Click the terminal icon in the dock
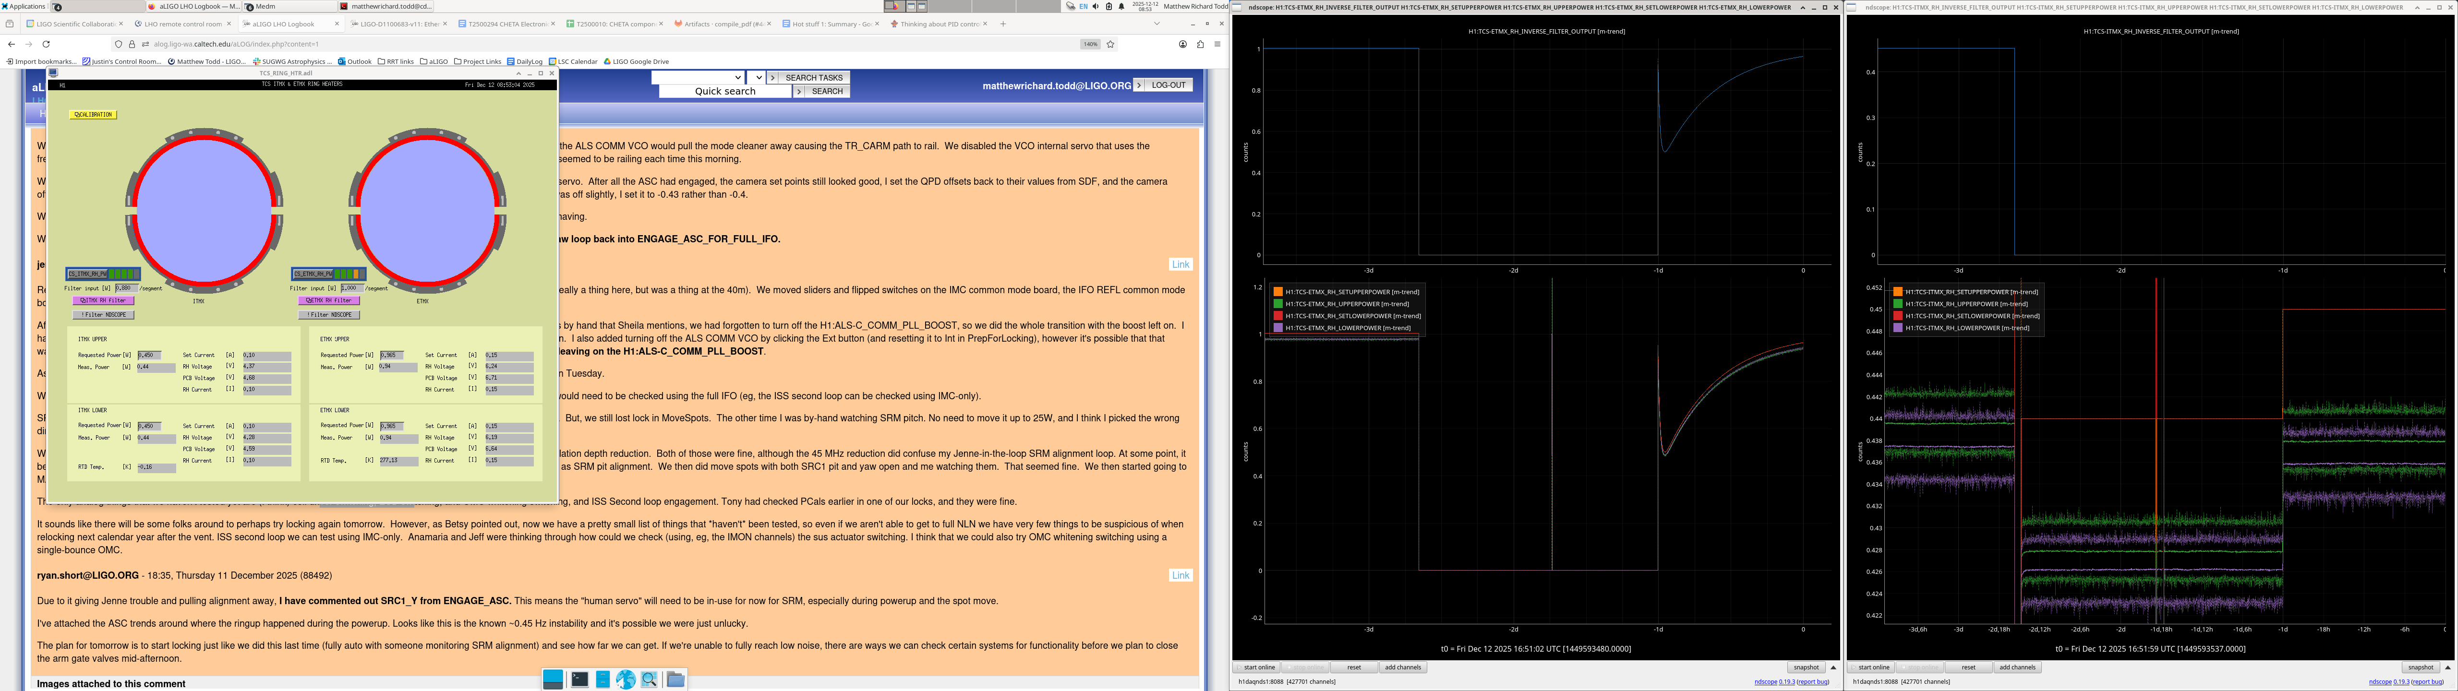 [x=579, y=679]
